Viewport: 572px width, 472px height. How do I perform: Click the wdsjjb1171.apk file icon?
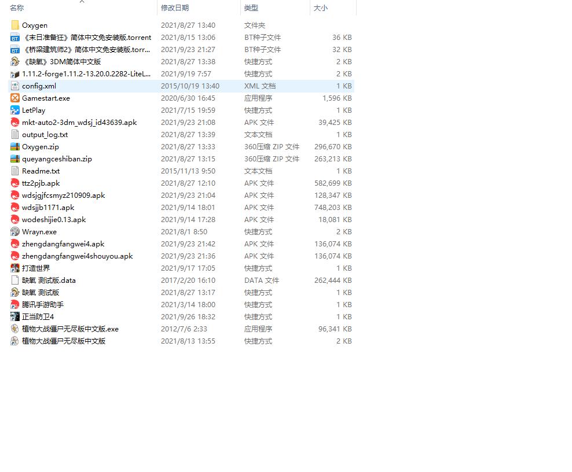[15, 208]
